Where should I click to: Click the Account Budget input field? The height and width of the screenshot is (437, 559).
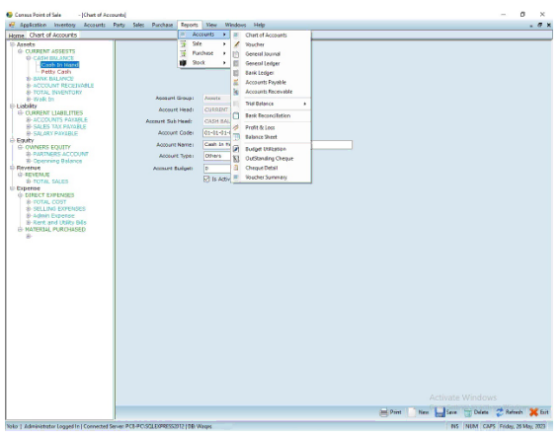tap(217, 168)
